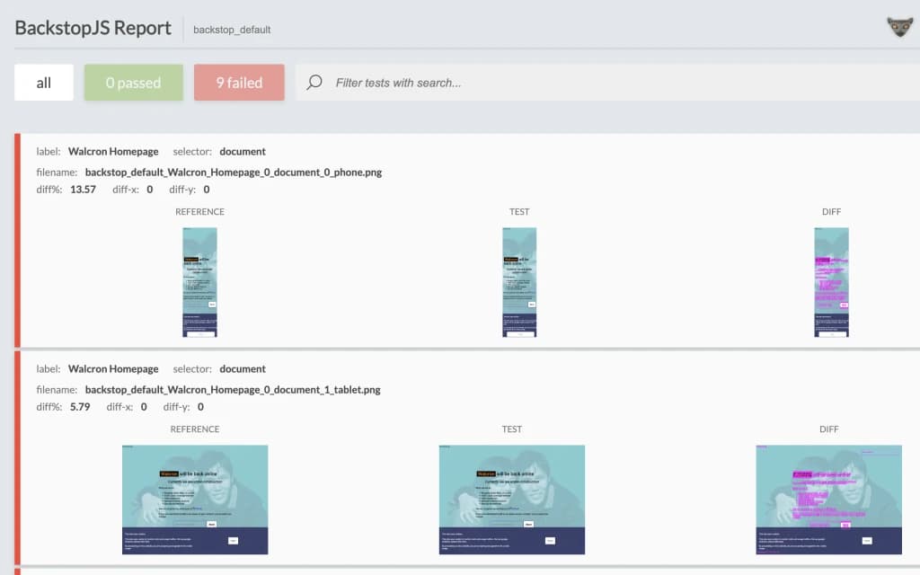
Task: Click the "backstop_default" suite name
Action: (x=232, y=30)
